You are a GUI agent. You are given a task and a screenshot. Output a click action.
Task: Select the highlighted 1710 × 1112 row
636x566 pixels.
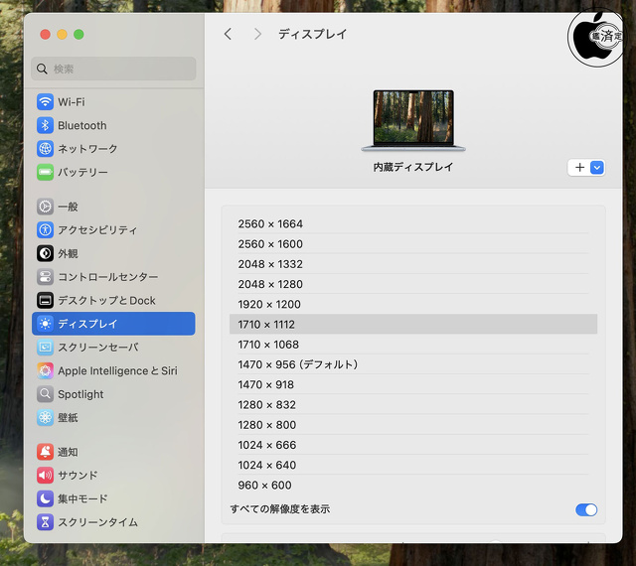[x=413, y=325]
